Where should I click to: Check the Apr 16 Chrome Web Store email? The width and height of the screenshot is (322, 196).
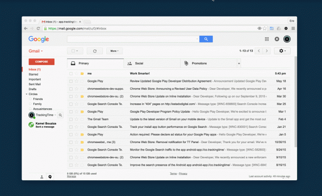[x=71, y=89]
